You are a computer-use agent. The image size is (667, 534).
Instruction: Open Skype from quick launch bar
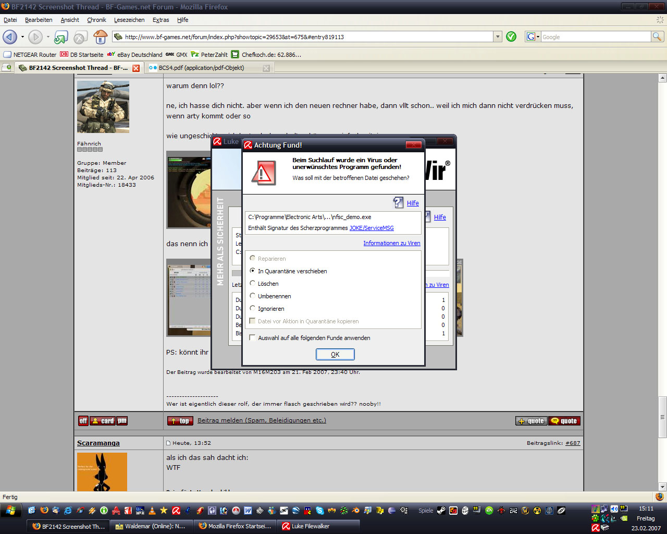319,511
